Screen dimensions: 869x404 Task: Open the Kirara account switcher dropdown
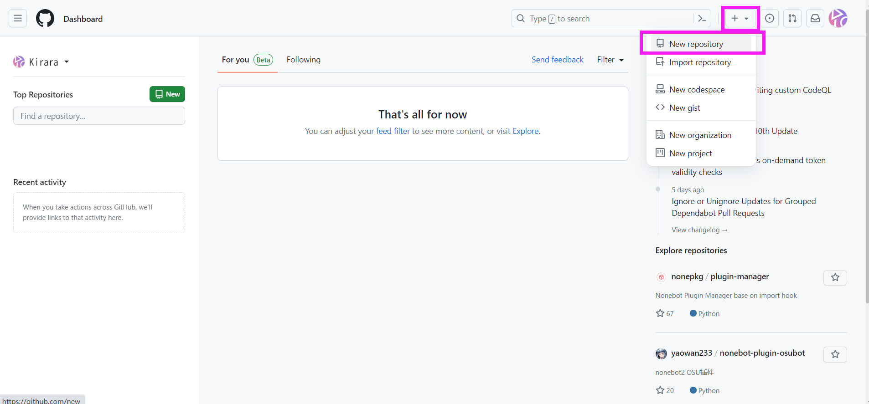point(41,62)
